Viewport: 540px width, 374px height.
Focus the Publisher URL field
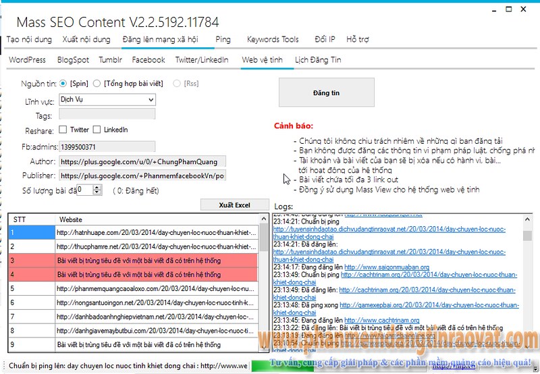pos(142,176)
